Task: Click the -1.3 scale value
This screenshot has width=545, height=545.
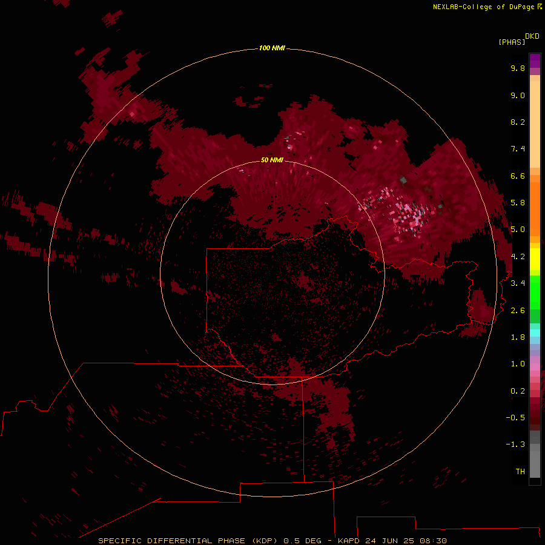Action: 515,444
